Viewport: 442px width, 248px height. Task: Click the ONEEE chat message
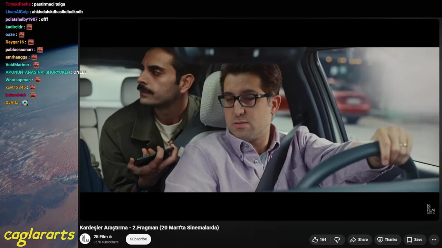coord(80,72)
